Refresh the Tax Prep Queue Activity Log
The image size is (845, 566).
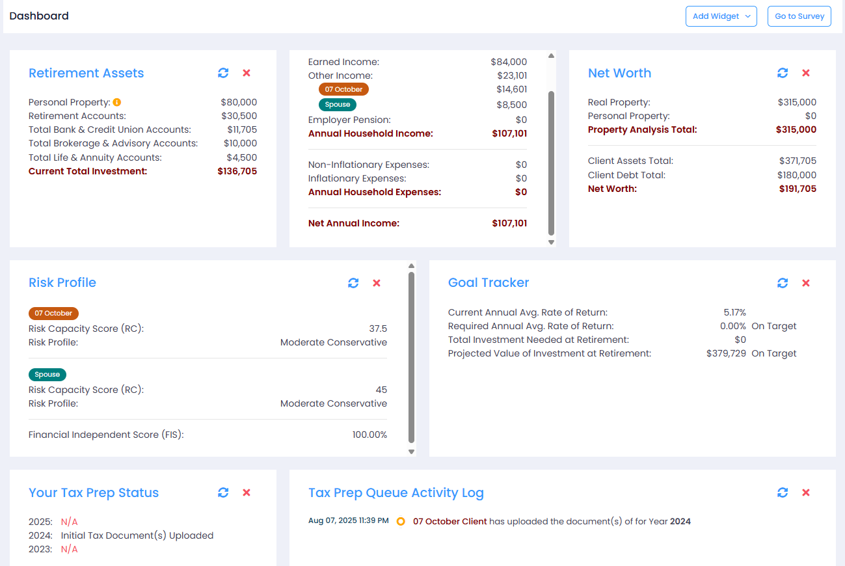[x=783, y=492]
